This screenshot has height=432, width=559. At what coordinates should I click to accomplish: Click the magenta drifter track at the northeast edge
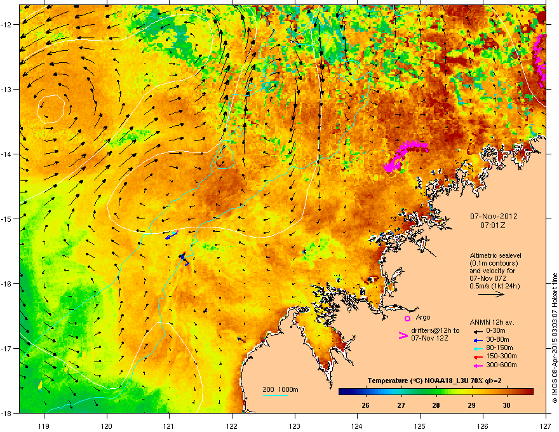[539, 60]
